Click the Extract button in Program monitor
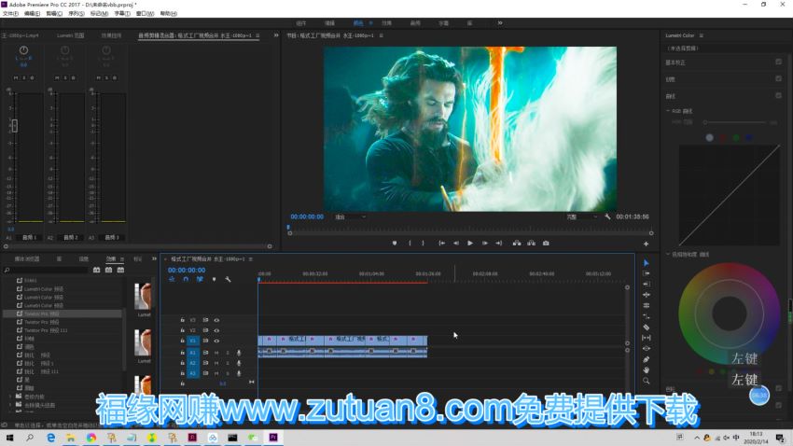This screenshot has width=793, height=446. (x=531, y=244)
